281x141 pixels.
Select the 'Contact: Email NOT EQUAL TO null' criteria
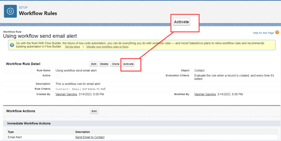[x=80, y=89]
